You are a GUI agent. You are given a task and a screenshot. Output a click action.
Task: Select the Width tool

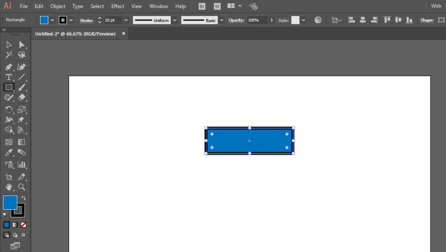click(9, 120)
